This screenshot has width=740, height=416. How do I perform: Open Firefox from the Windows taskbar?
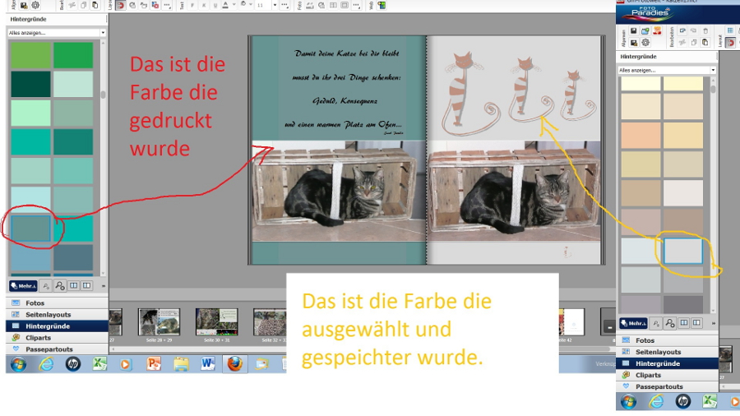coord(235,363)
